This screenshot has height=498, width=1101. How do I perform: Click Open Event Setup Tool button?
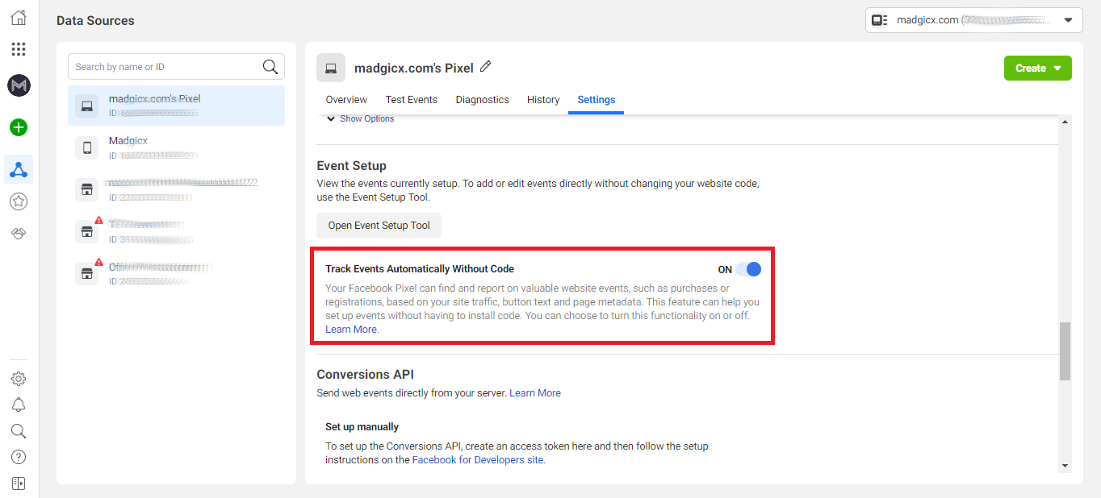pyautogui.click(x=379, y=226)
